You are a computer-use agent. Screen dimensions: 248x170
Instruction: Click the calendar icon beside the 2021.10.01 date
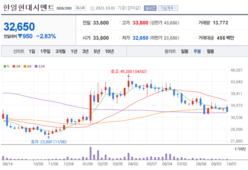[92, 8]
